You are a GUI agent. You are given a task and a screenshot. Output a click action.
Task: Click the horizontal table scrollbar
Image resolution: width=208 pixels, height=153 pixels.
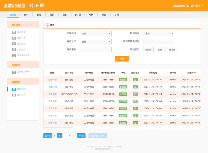[x=58, y=128]
